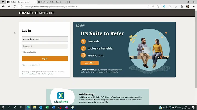
Task: Click the AvidXchange logo
Action: [61, 97]
